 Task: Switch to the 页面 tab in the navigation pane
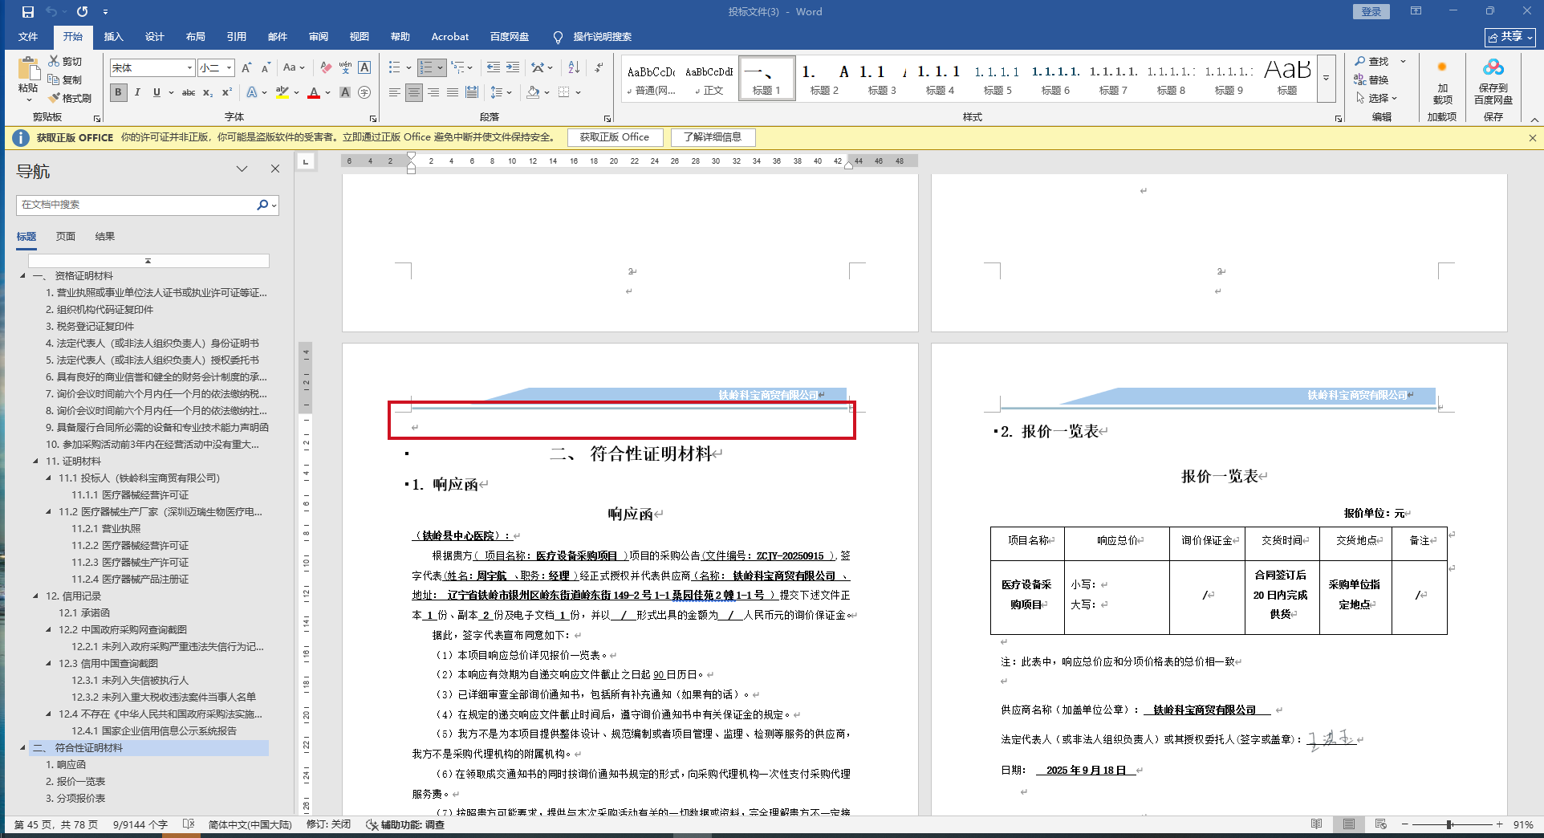(66, 237)
